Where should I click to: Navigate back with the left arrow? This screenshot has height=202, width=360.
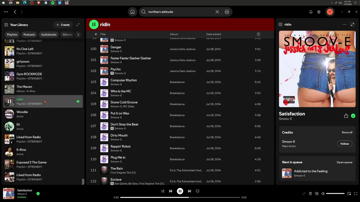tap(15, 12)
